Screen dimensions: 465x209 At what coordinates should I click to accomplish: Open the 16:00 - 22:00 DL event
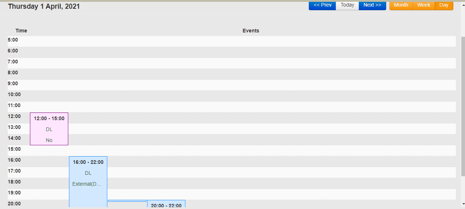[88, 182]
